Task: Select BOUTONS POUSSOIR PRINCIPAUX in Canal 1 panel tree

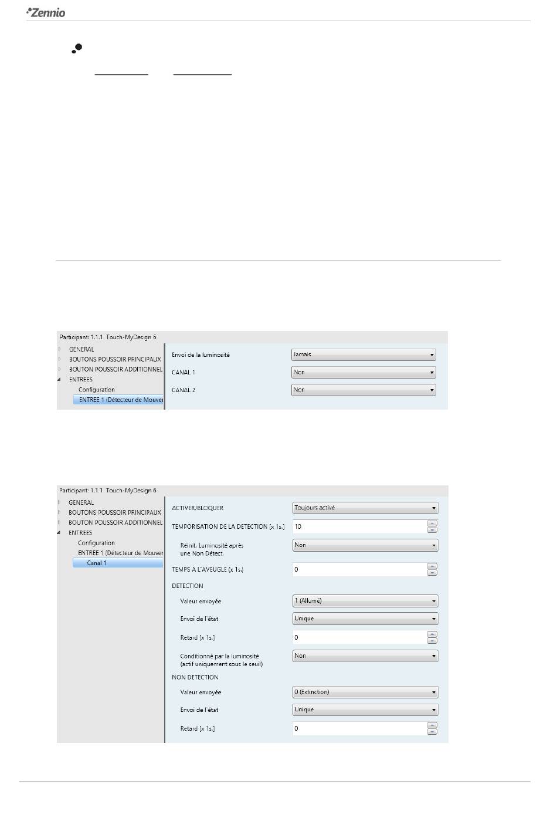Action: pos(114,512)
